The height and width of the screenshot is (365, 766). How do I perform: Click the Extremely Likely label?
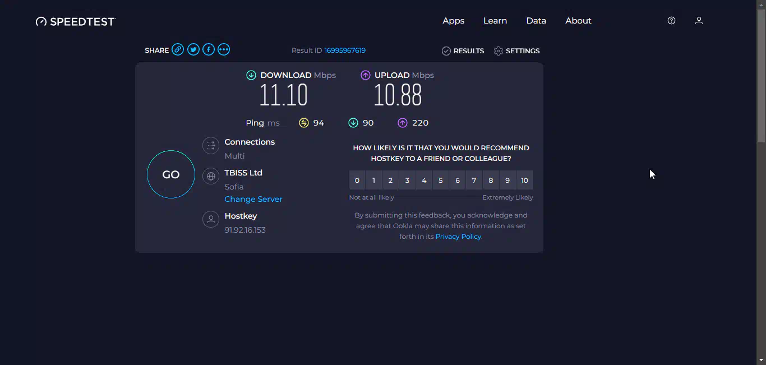(508, 197)
